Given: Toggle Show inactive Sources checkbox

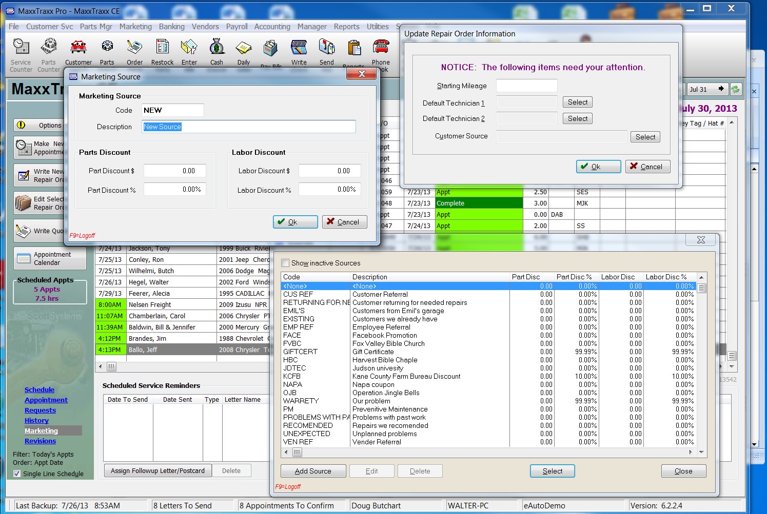Looking at the screenshot, I should [x=285, y=263].
